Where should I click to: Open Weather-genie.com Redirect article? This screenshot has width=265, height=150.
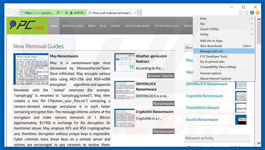click(151, 59)
